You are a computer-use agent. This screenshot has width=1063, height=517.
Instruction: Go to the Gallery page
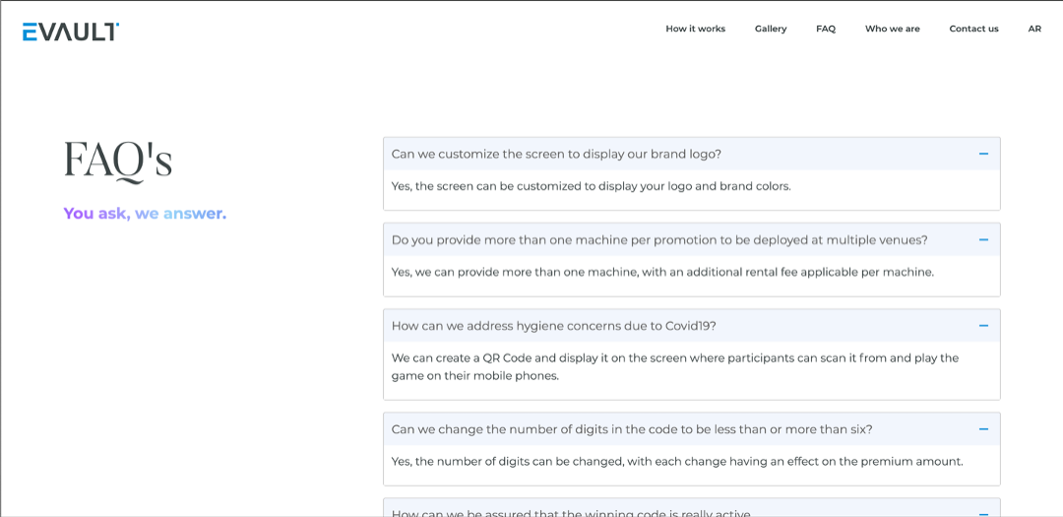770,29
